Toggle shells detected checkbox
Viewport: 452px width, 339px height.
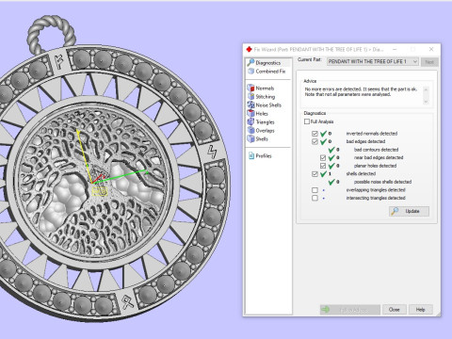[315, 174]
